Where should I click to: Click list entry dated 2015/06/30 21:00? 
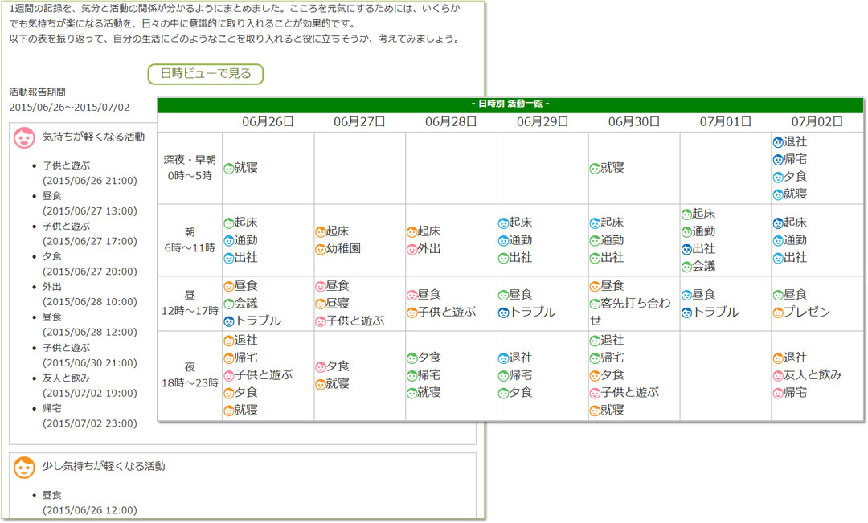click(x=90, y=355)
